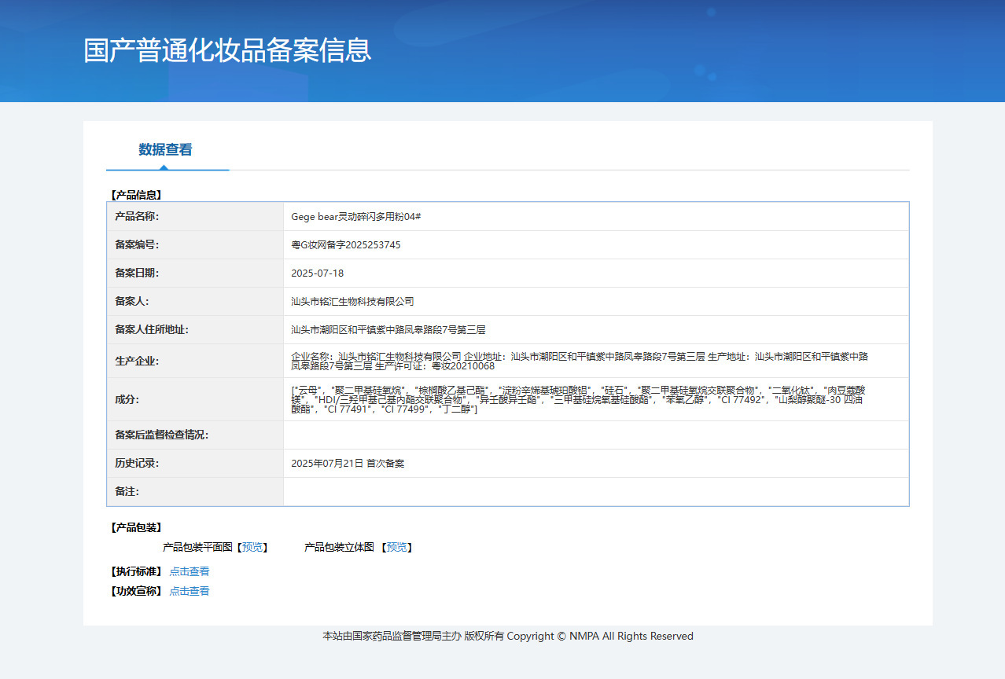This screenshot has width=1005, height=679.
Task: Click the NMPA copyright footer text
Action: [508, 636]
